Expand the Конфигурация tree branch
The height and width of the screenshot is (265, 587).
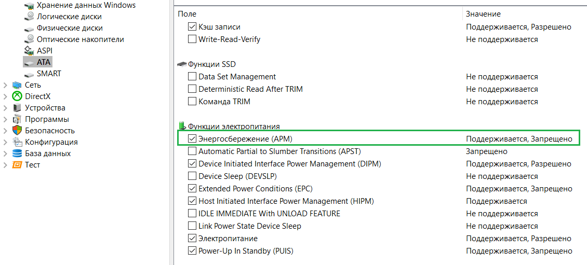pyautogui.click(x=6, y=142)
